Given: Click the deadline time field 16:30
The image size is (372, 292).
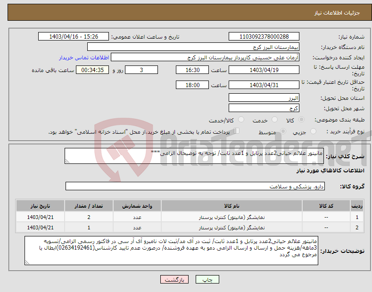Looking at the screenshot, I should pos(192,70).
